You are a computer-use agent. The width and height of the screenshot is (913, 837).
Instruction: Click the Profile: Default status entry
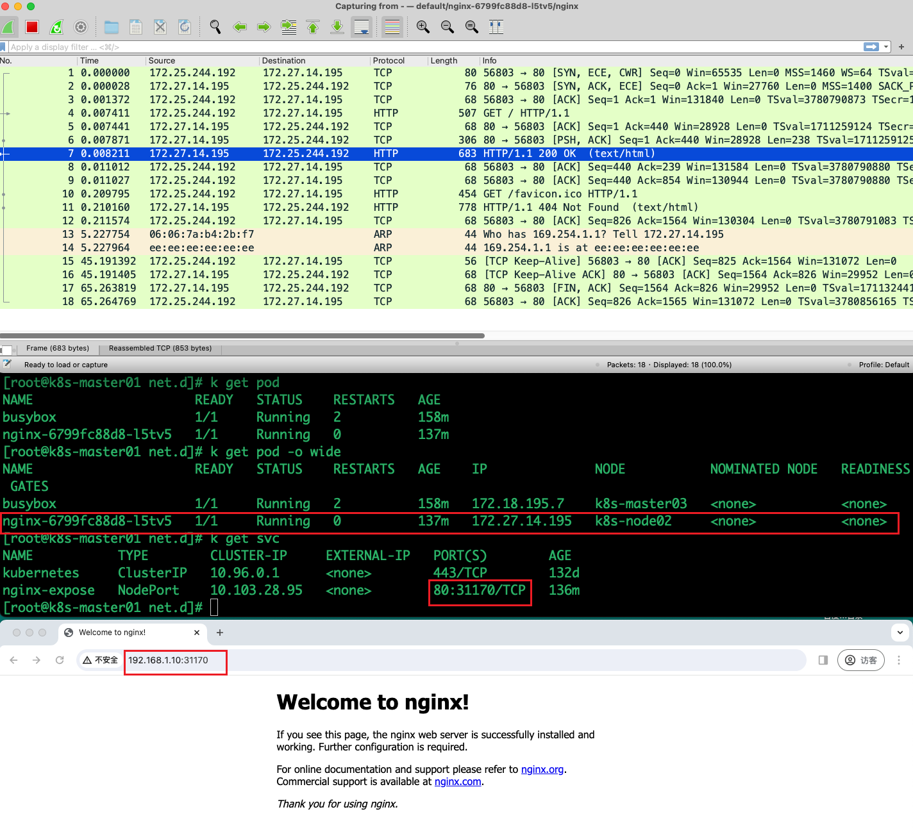pyautogui.click(x=884, y=365)
